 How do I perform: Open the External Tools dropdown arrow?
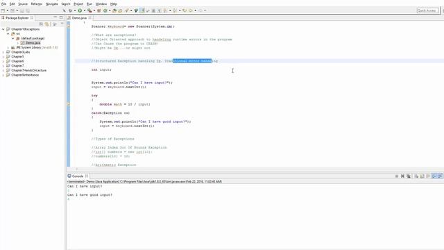tap(94, 10)
